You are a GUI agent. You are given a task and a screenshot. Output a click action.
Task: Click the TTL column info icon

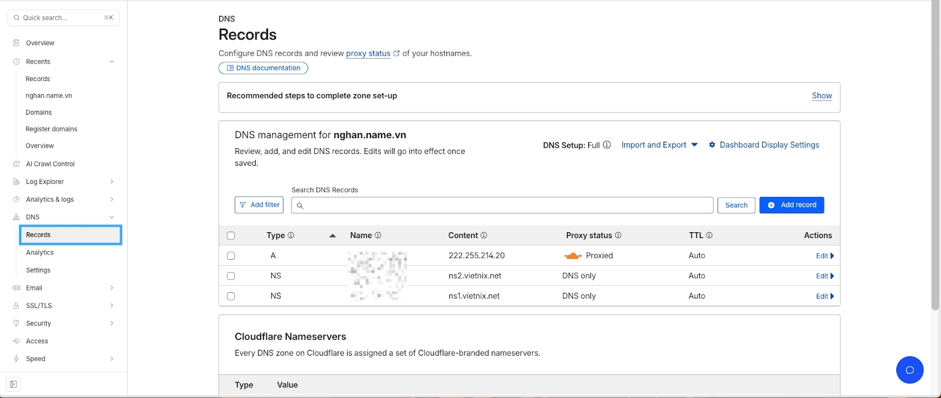point(709,235)
